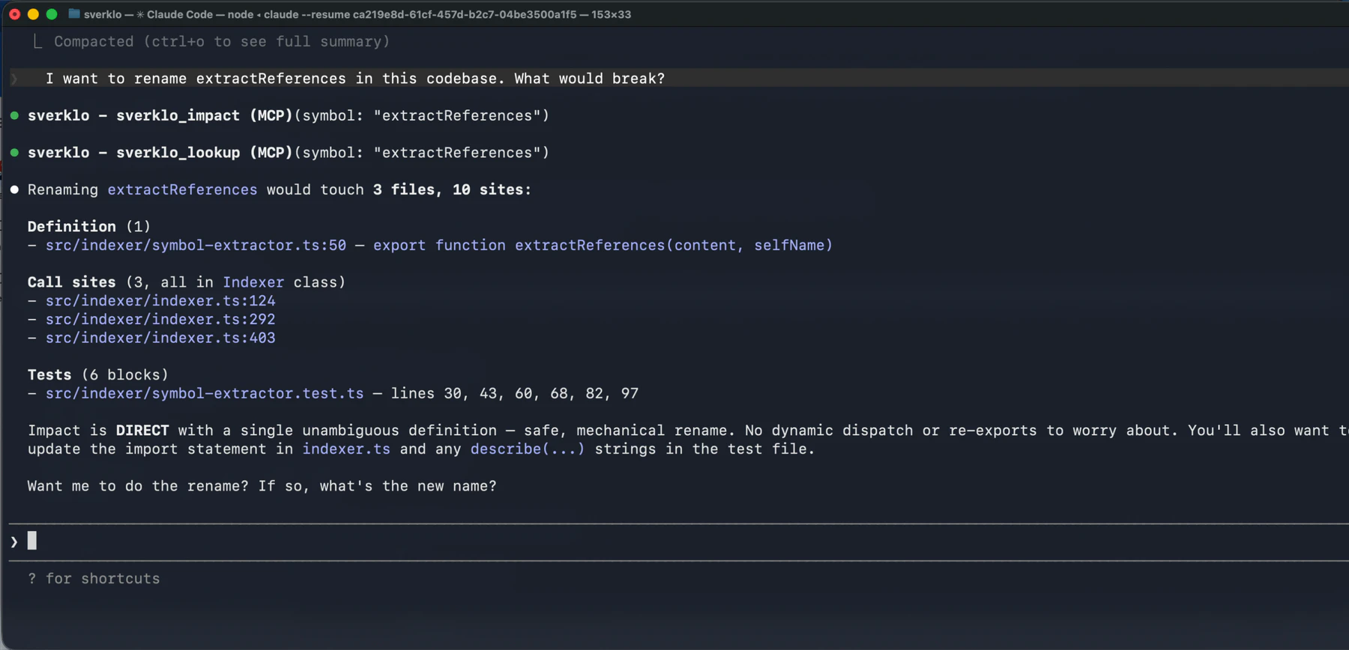Click the folder icon in the title bar
This screenshot has height=650, width=1349.
point(74,14)
